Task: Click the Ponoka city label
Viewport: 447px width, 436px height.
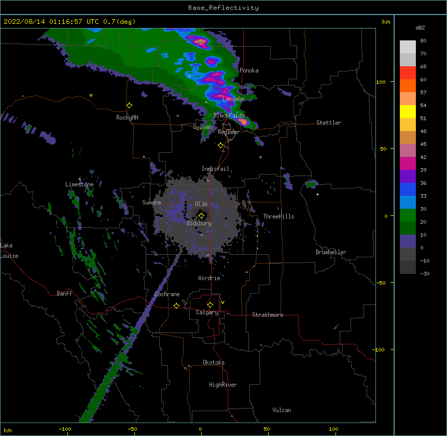Action: click(x=249, y=70)
